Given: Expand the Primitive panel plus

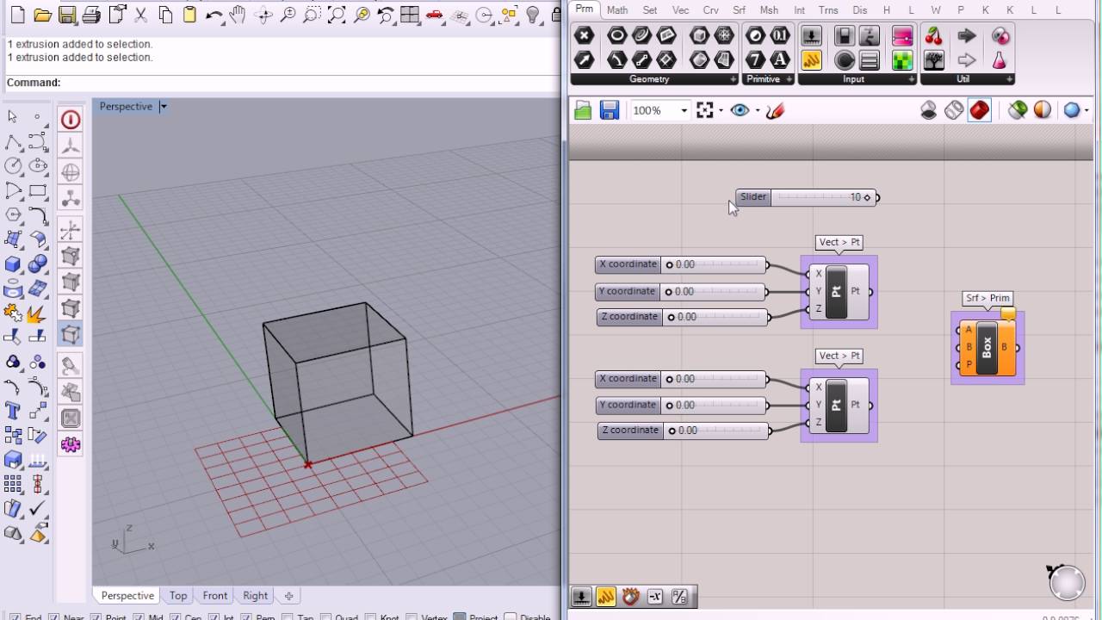Looking at the screenshot, I should pos(789,79).
